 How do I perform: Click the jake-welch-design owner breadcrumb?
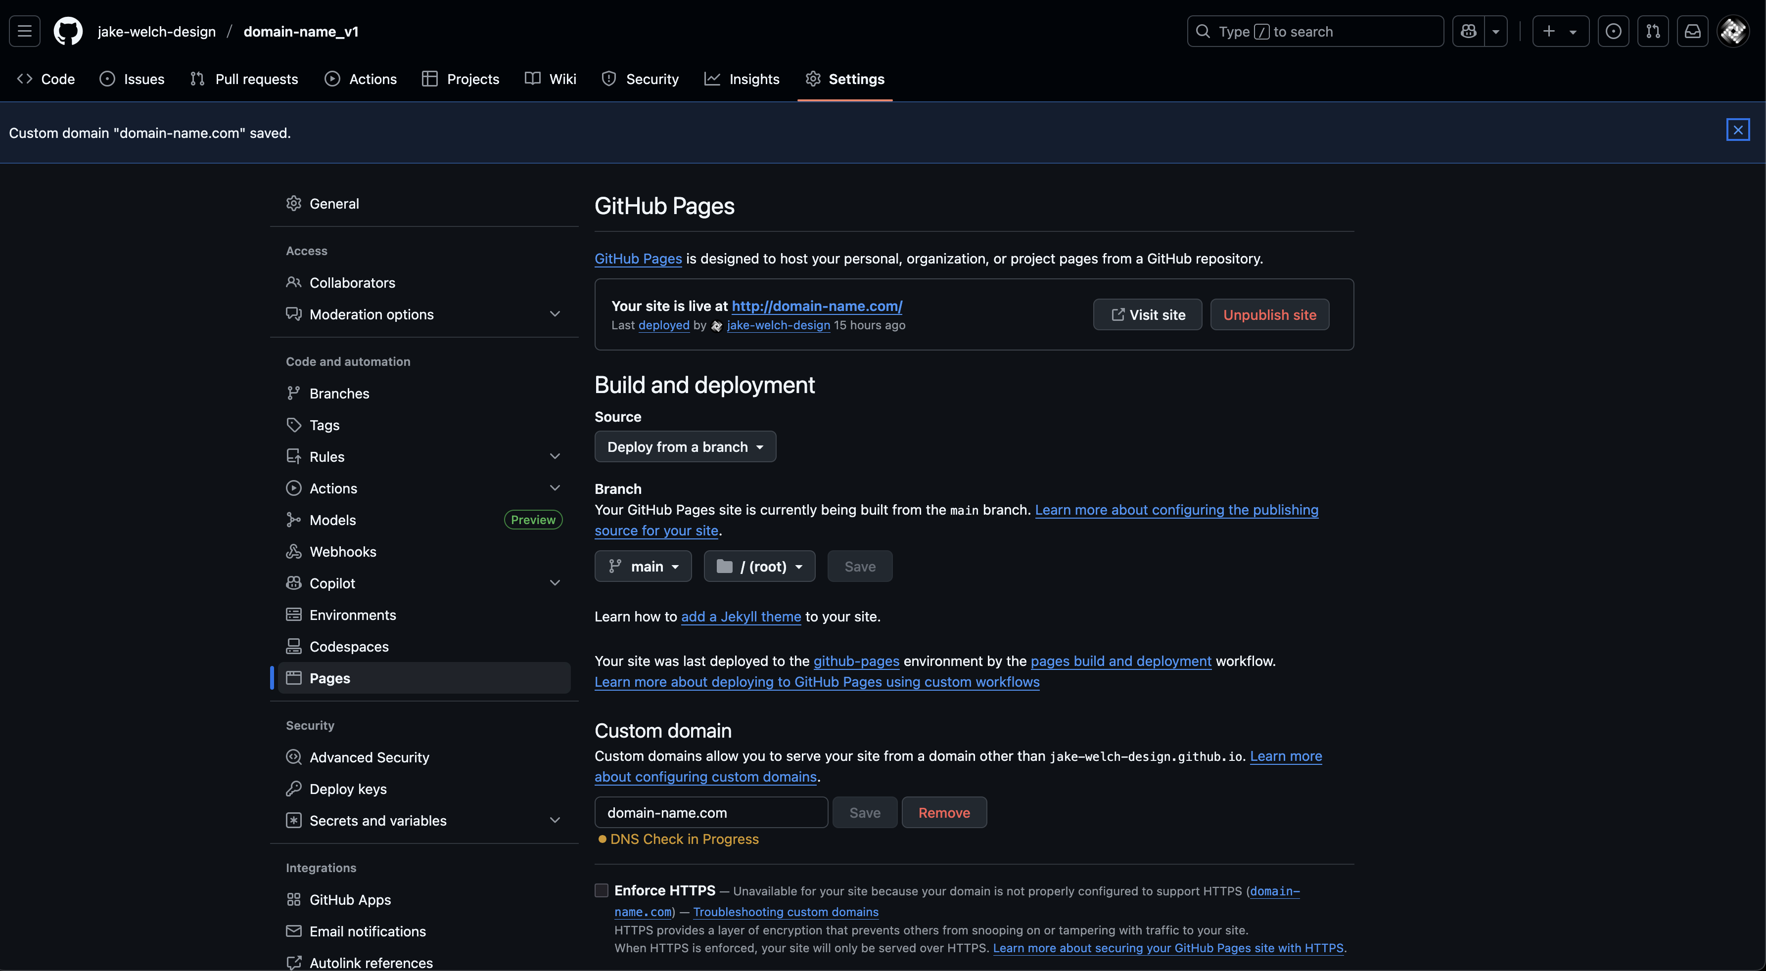coord(156,32)
